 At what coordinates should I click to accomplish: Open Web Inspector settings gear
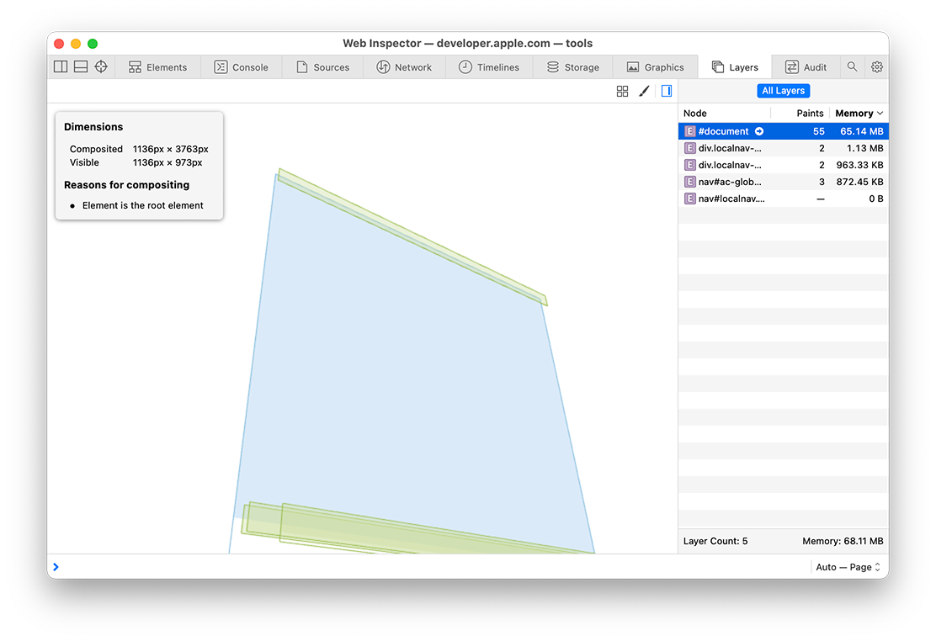pyautogui.click(x=877, y=66)
